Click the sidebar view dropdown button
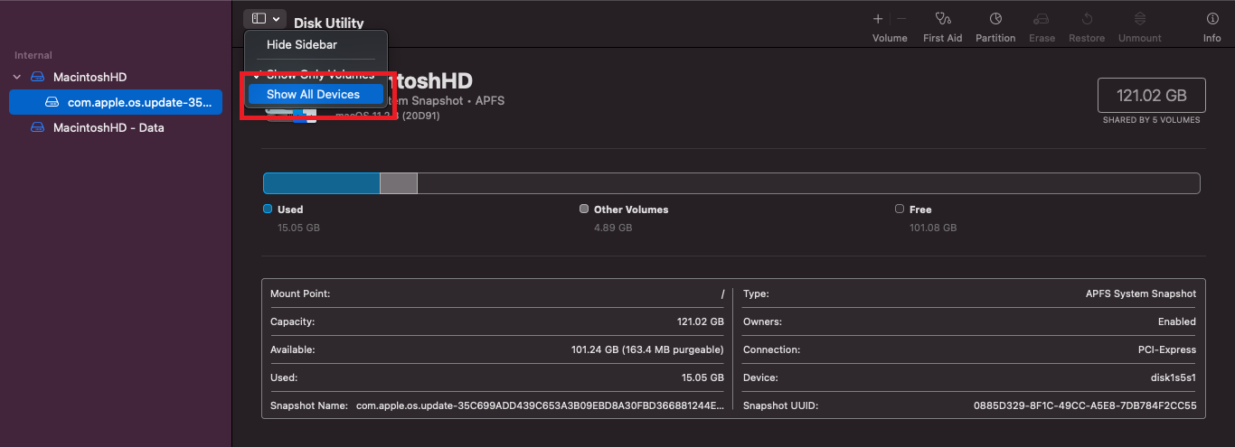 coord(265,19)
